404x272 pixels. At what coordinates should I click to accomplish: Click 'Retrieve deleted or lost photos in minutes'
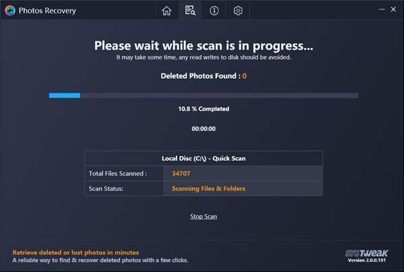tap(75, 252)
